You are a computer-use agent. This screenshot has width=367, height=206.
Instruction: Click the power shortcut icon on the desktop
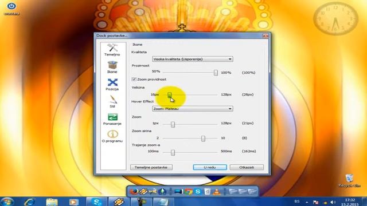point(11,9)
